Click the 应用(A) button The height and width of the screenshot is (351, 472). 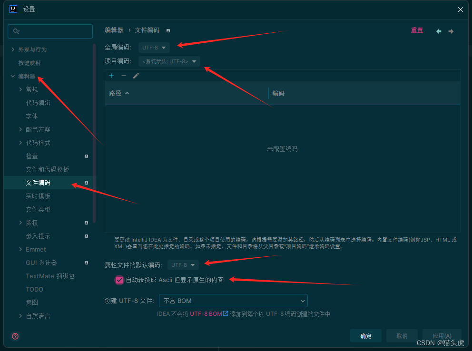point(442,336)
